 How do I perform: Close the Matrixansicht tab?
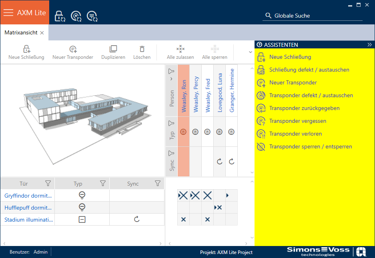tap(42, 33)
